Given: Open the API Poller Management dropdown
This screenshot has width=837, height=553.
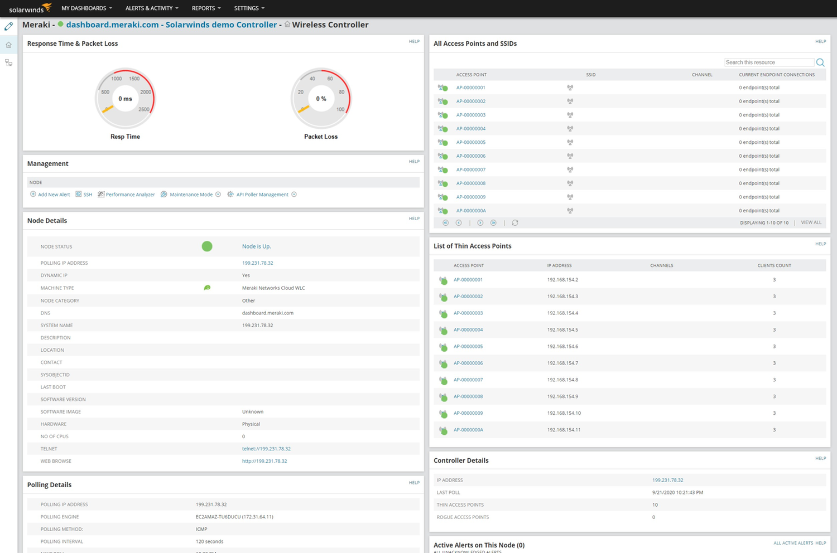Looking at the screenshot, I should (294, 194).
